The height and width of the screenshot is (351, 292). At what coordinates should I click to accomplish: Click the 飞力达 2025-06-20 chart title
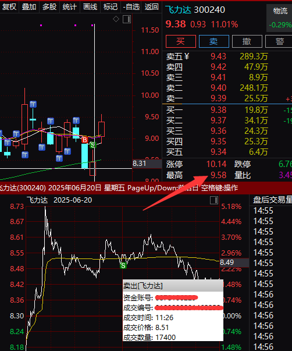(59, 200)
